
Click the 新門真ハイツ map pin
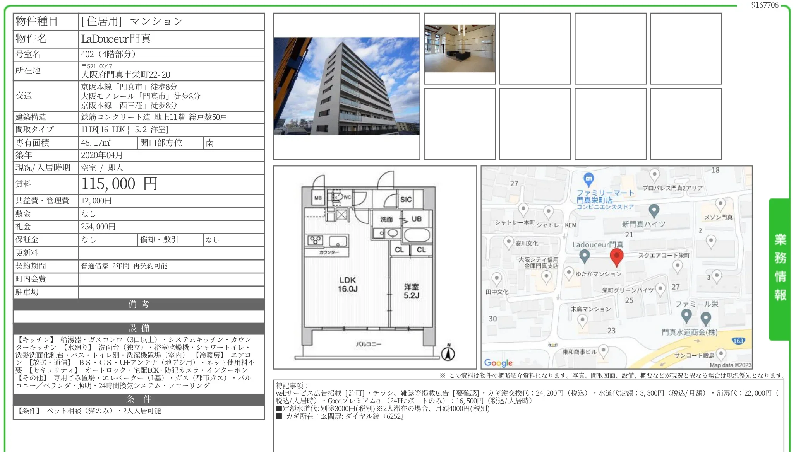click(x=654, y=211)
